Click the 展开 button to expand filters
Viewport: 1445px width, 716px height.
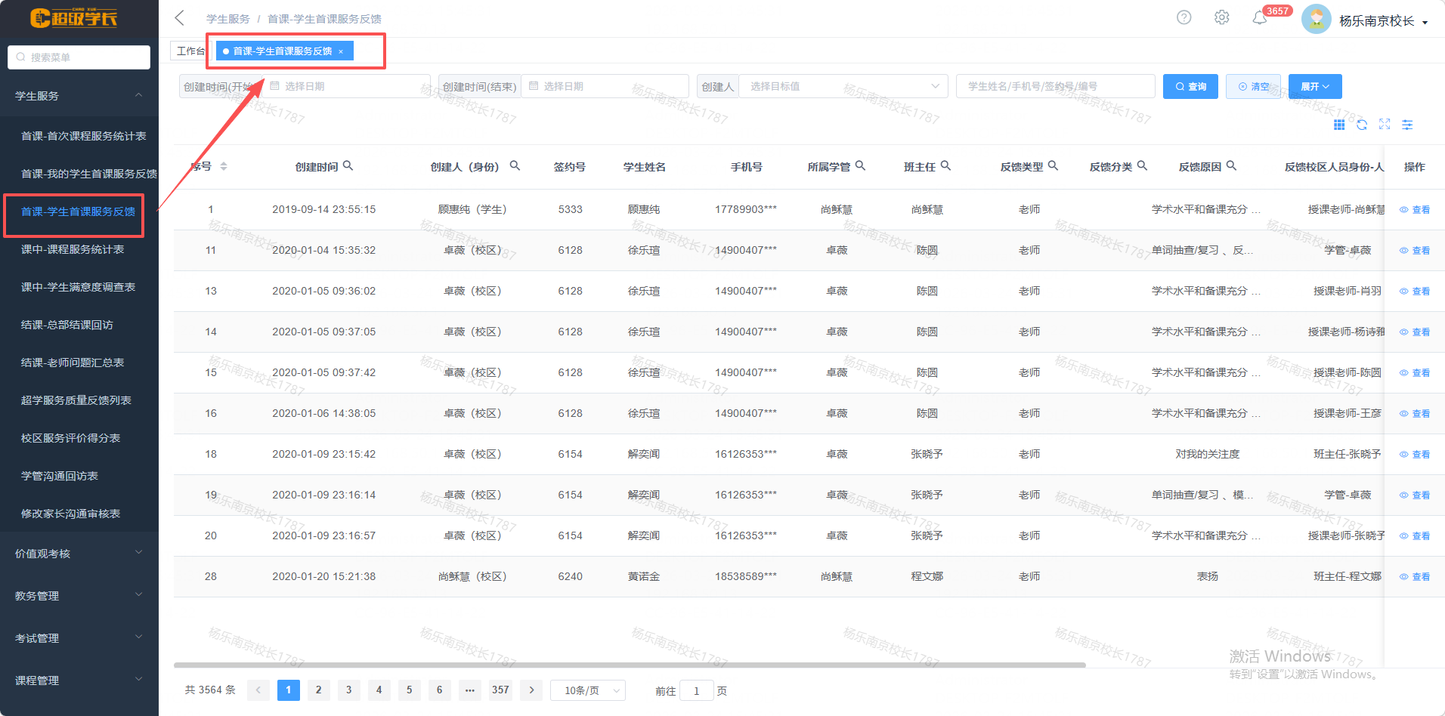1314,86
